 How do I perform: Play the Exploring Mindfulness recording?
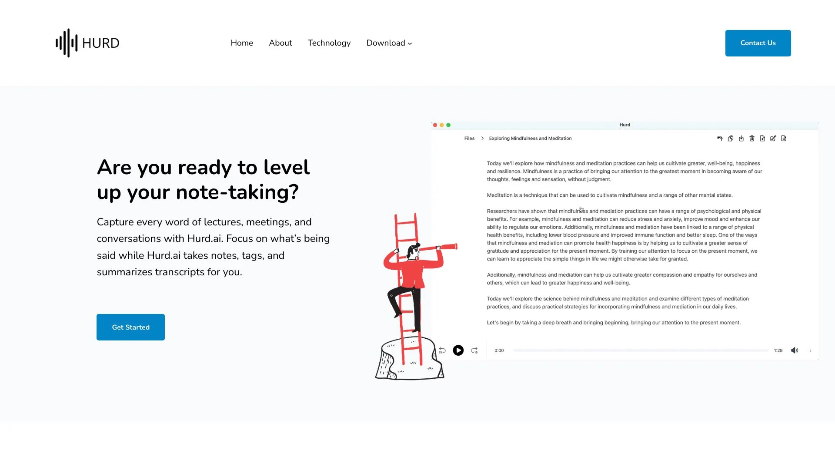[x=458, y=350]
